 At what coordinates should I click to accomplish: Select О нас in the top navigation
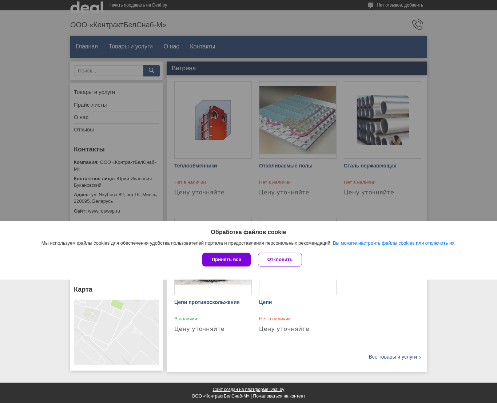(x=171, y=47)
